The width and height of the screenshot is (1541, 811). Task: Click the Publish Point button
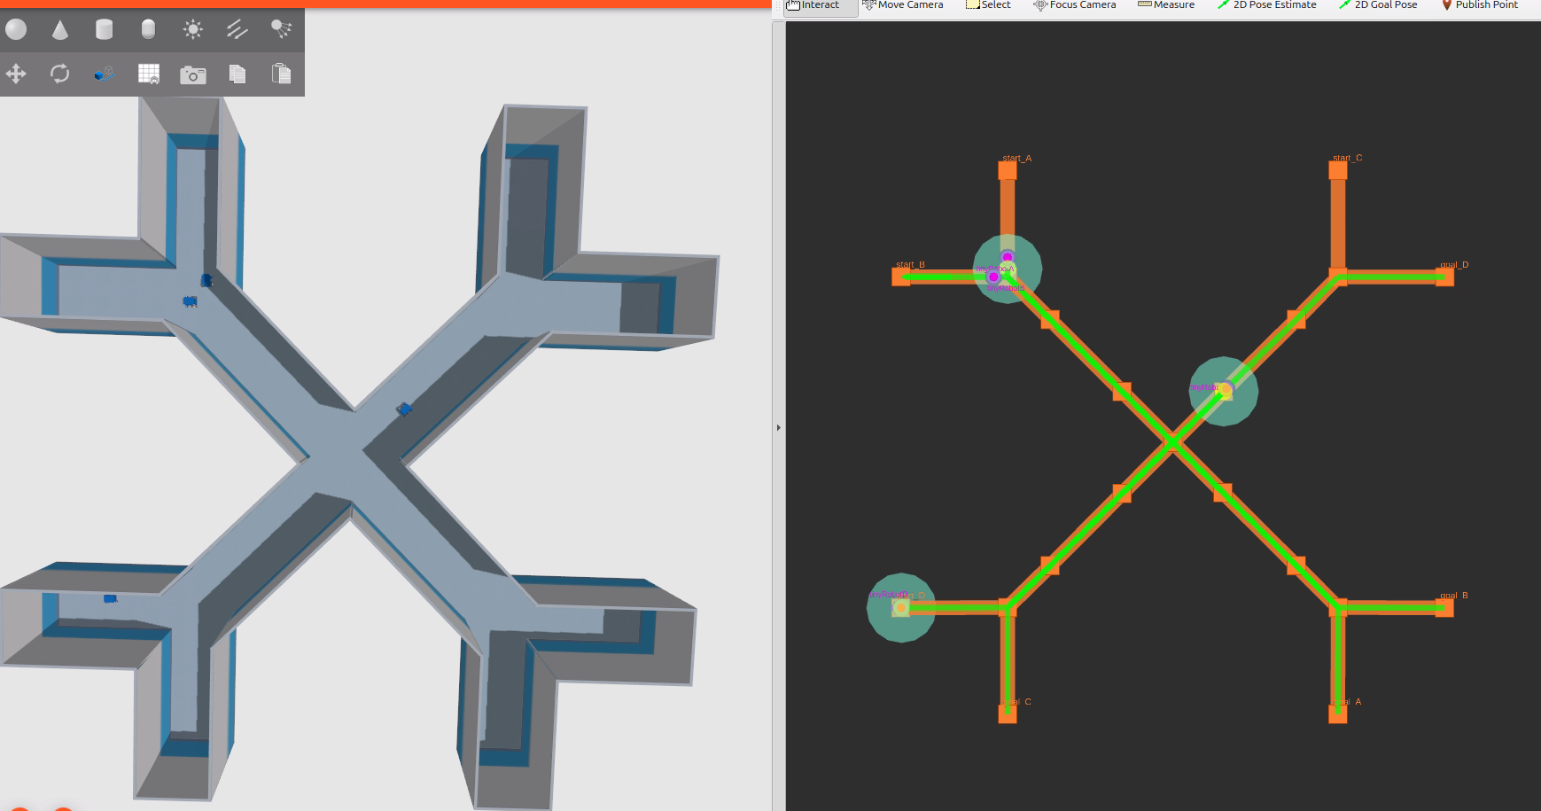1479,5
